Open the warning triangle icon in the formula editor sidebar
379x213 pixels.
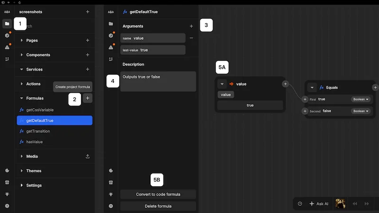coord(111,47)
